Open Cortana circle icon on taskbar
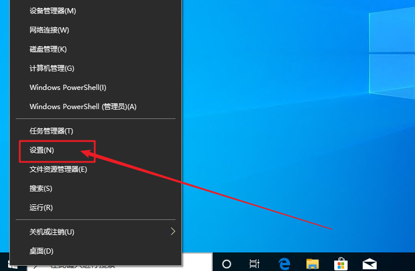Image resolution: width=415 pixels, height=271 pixels. (x=227, y=263)
